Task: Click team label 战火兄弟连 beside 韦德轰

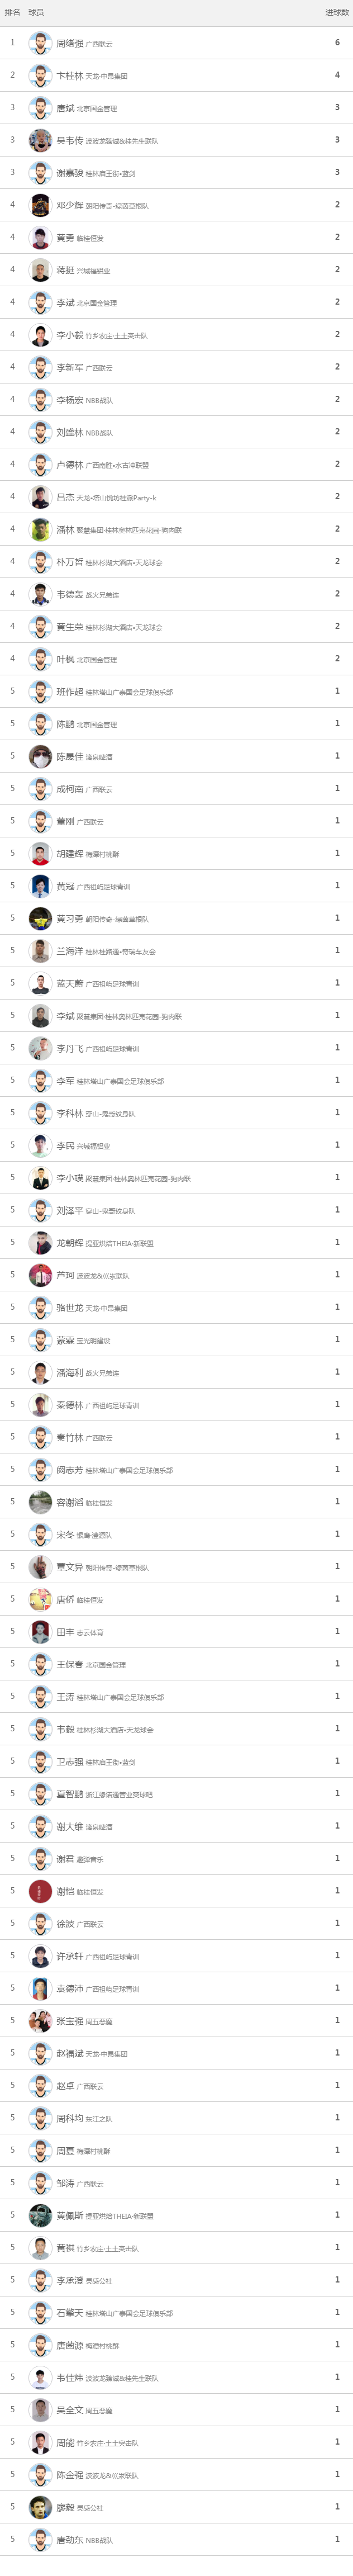Action: [102, 595]
